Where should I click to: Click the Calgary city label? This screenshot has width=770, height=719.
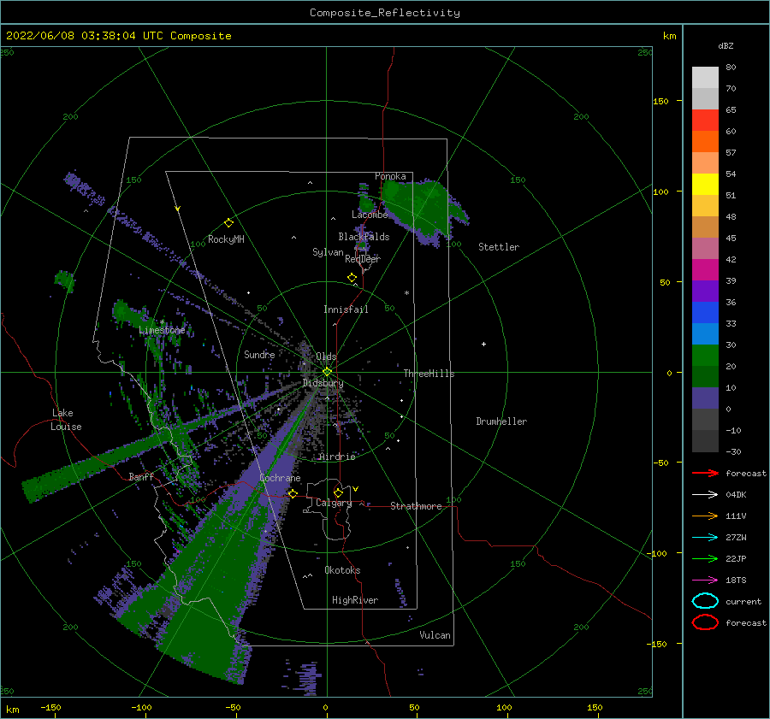tap(334, 503)
